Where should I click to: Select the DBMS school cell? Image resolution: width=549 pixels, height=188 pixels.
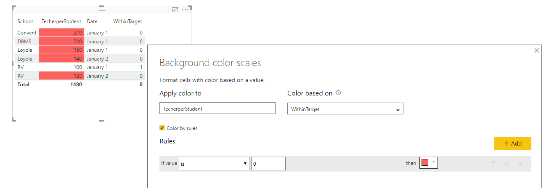click(x=27, y=41)
